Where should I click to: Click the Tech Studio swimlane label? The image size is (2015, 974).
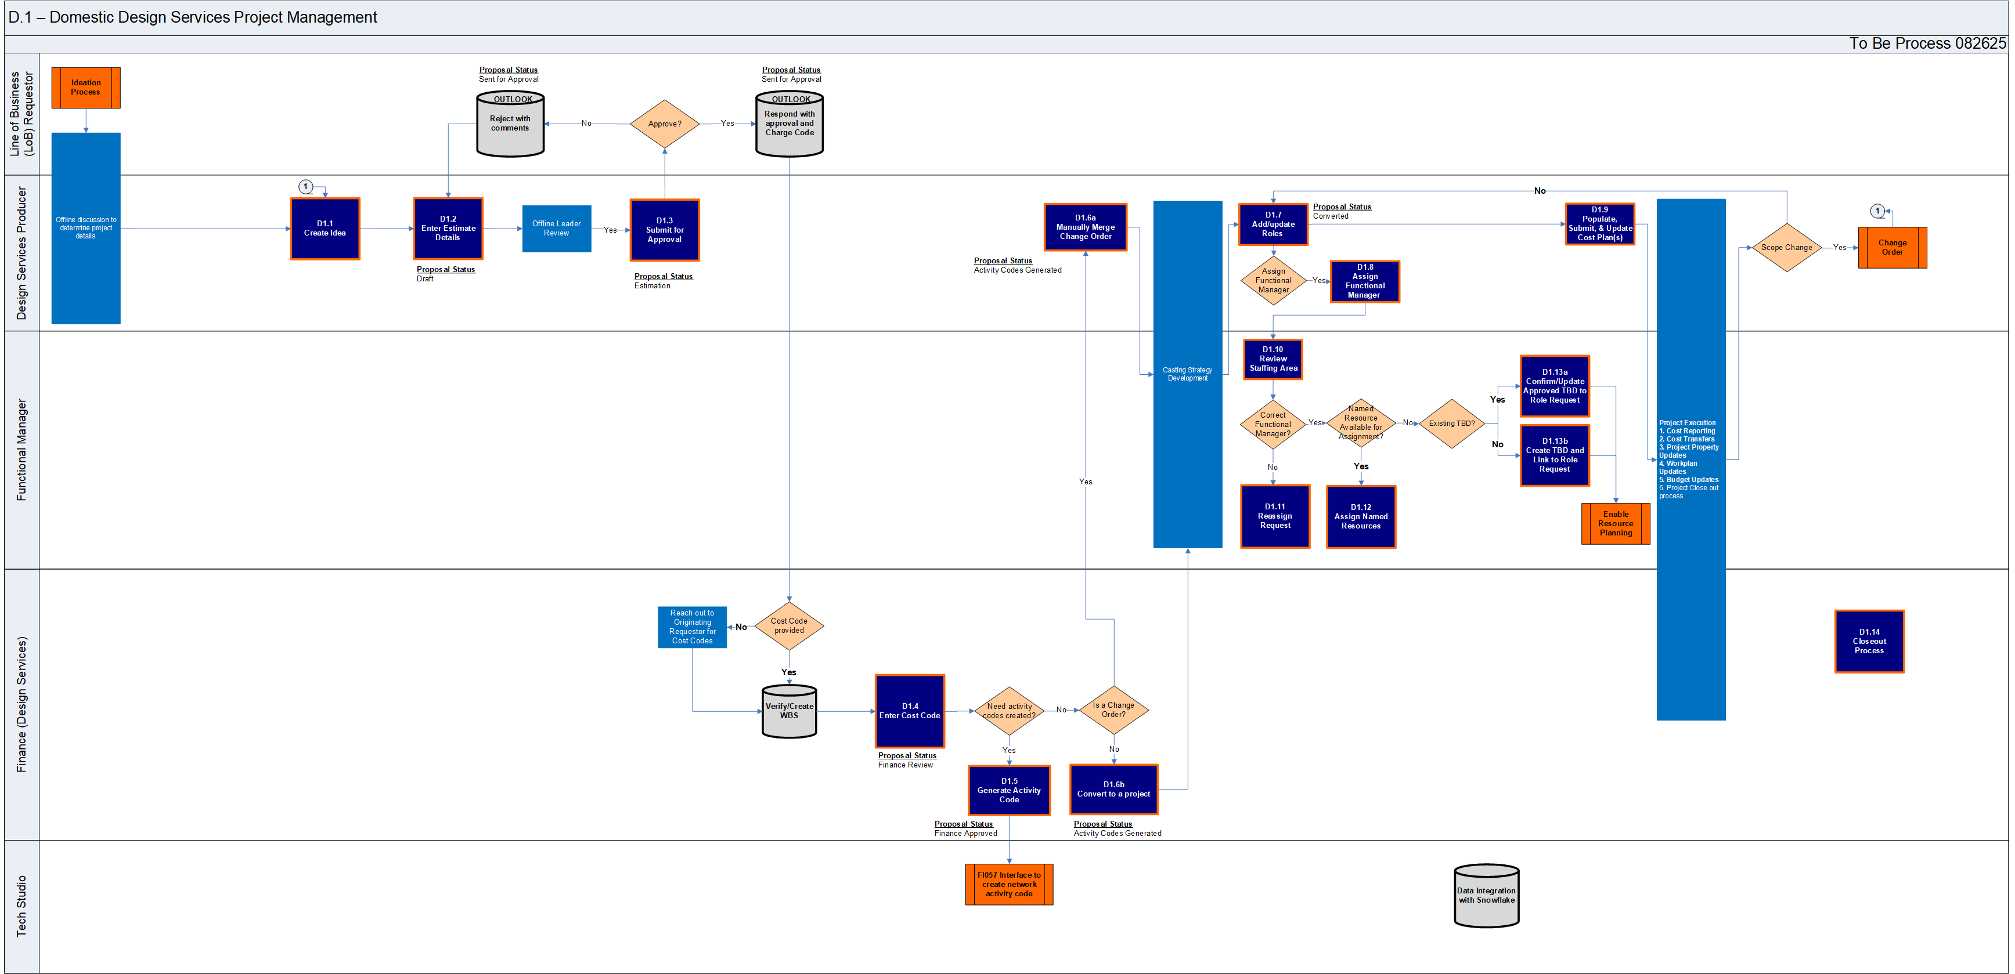(21, 906)
